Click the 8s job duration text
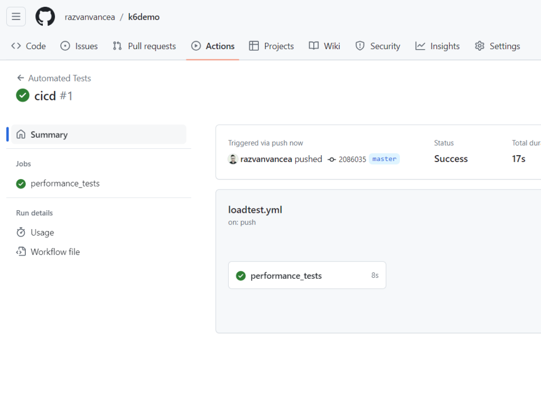 (375, 275)
